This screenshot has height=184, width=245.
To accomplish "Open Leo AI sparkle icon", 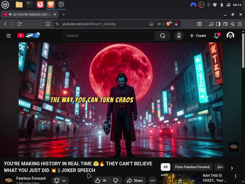I will 232,24.
